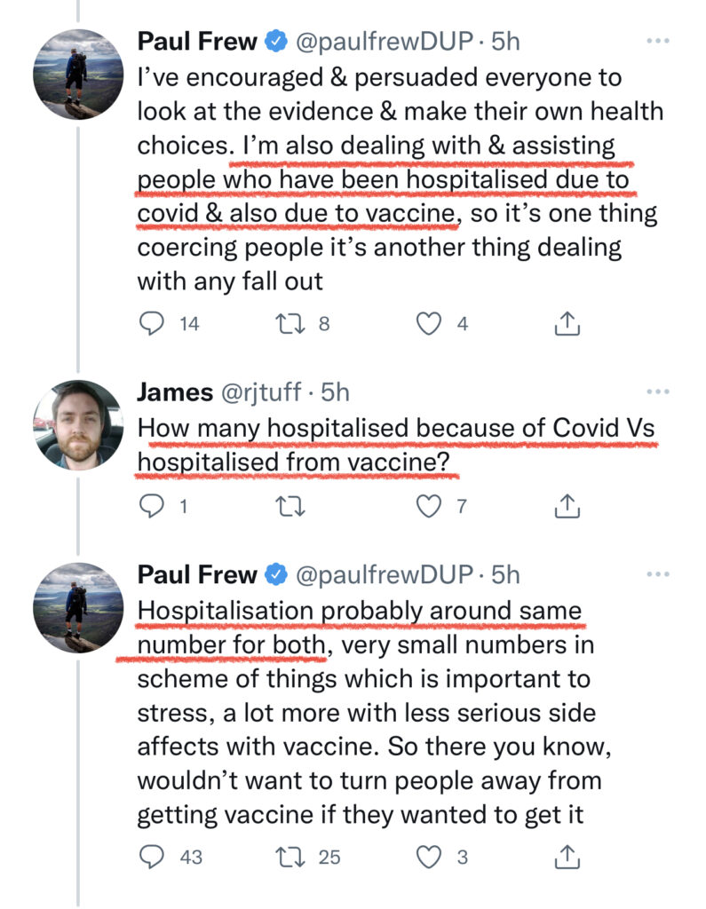Retweet James's hospitalised question tweet
706x909 pixels.
pos(290,507)
